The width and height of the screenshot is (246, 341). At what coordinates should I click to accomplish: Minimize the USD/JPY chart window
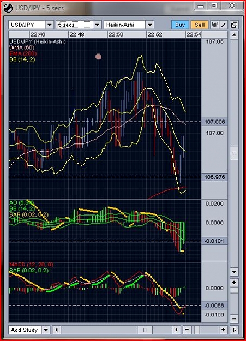click(x=201, y=6)
